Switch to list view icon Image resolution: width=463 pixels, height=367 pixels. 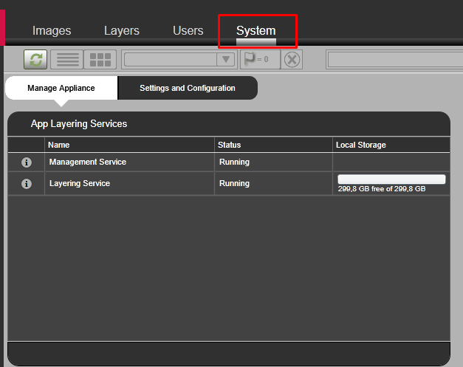tap(67, 59)
